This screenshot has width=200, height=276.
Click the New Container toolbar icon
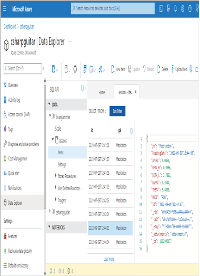pos(55,69)
